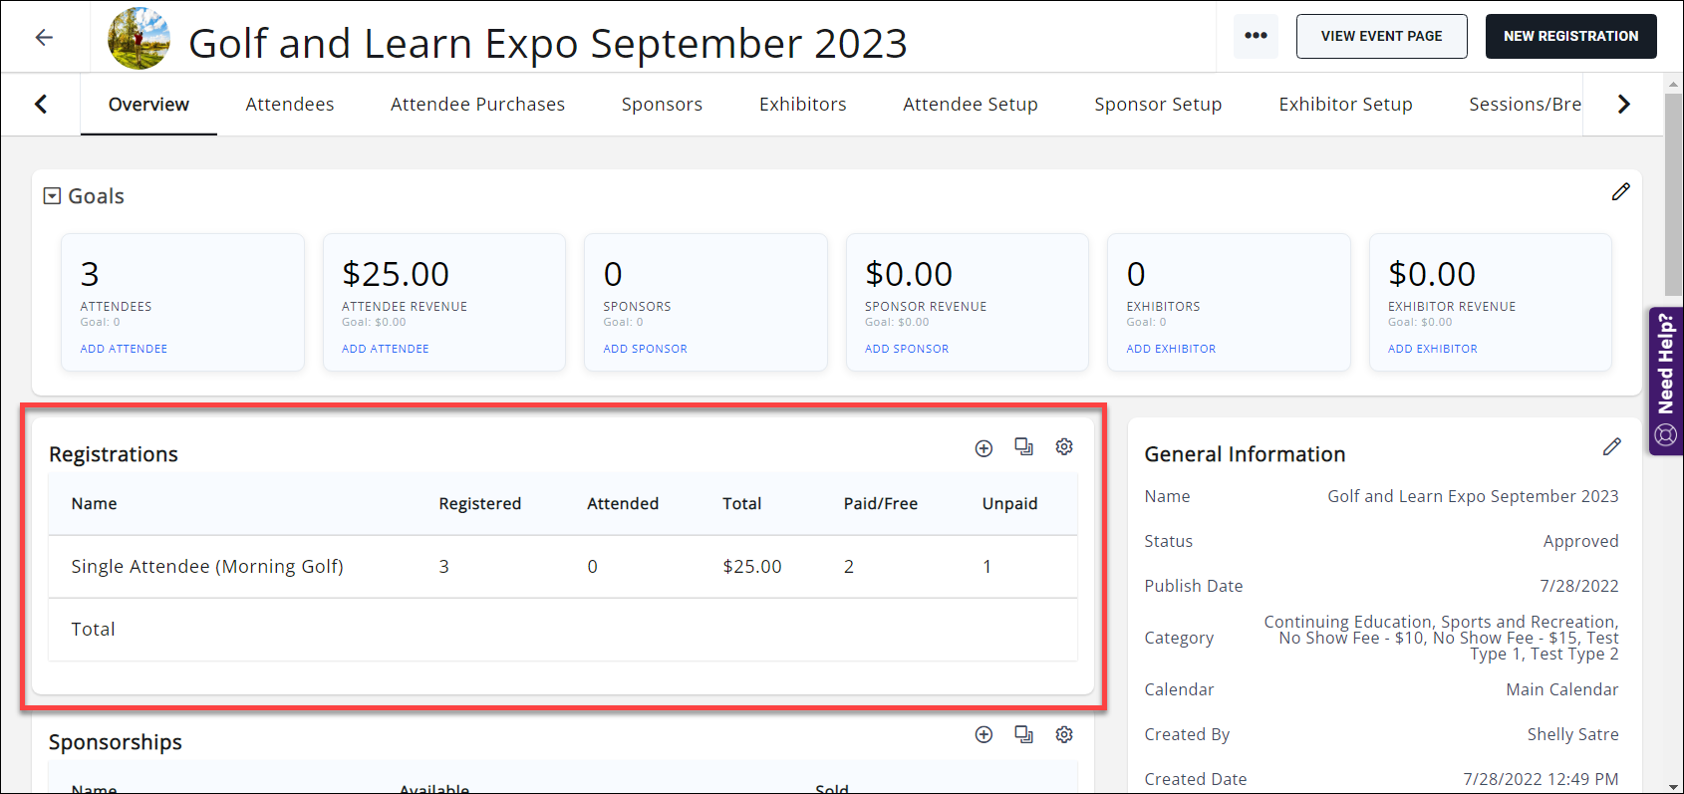Click the View Event Page button

(1381, 36)
